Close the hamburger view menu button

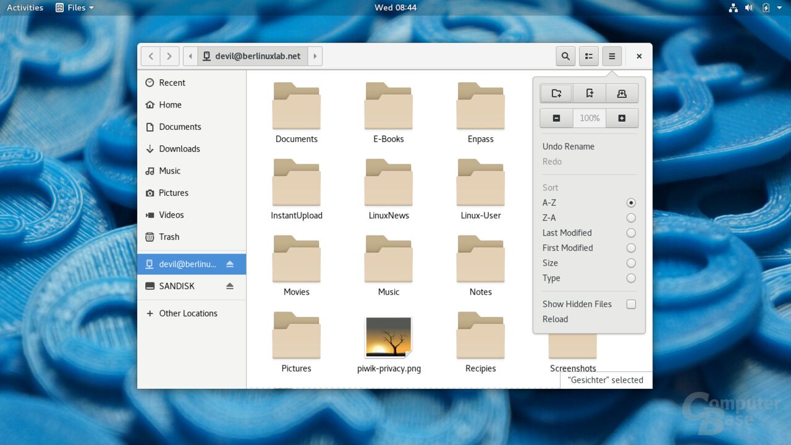tap(612, 56)
